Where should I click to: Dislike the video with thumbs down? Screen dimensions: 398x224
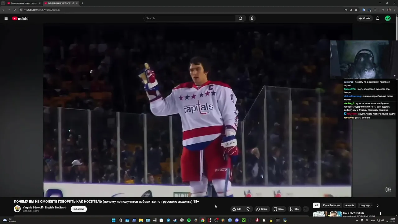click(x=248, y=209)
